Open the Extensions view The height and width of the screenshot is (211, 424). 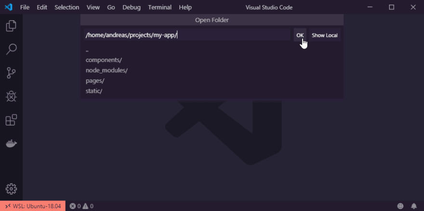pyautogui.click(x=11, y=120)
